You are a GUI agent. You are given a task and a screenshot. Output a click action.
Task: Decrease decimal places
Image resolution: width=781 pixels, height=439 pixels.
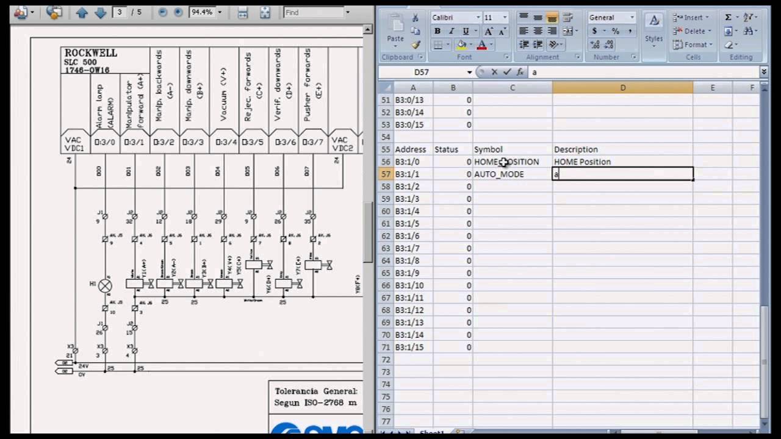pyautogui.click(x=609, y=45)
